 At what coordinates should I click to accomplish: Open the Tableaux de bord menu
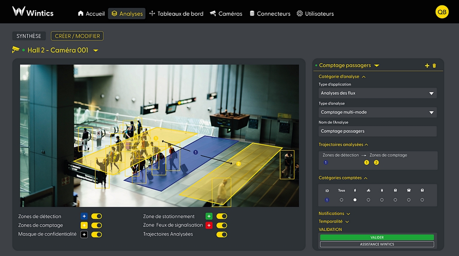pyautogui.click(x=176, y=14)
